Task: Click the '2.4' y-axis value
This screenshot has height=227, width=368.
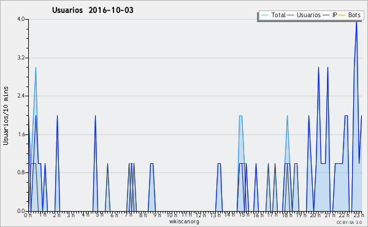Action: tap(21, 96)
